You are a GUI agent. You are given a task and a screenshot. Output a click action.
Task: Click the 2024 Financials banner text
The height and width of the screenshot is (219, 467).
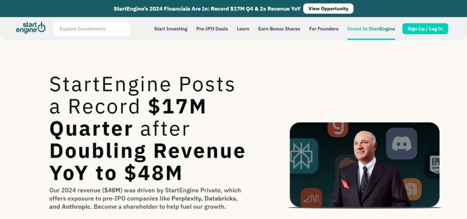[x=207, y=9]
